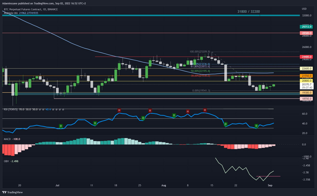Select the green D marker on RSI near Jul 26

[143, 118]
